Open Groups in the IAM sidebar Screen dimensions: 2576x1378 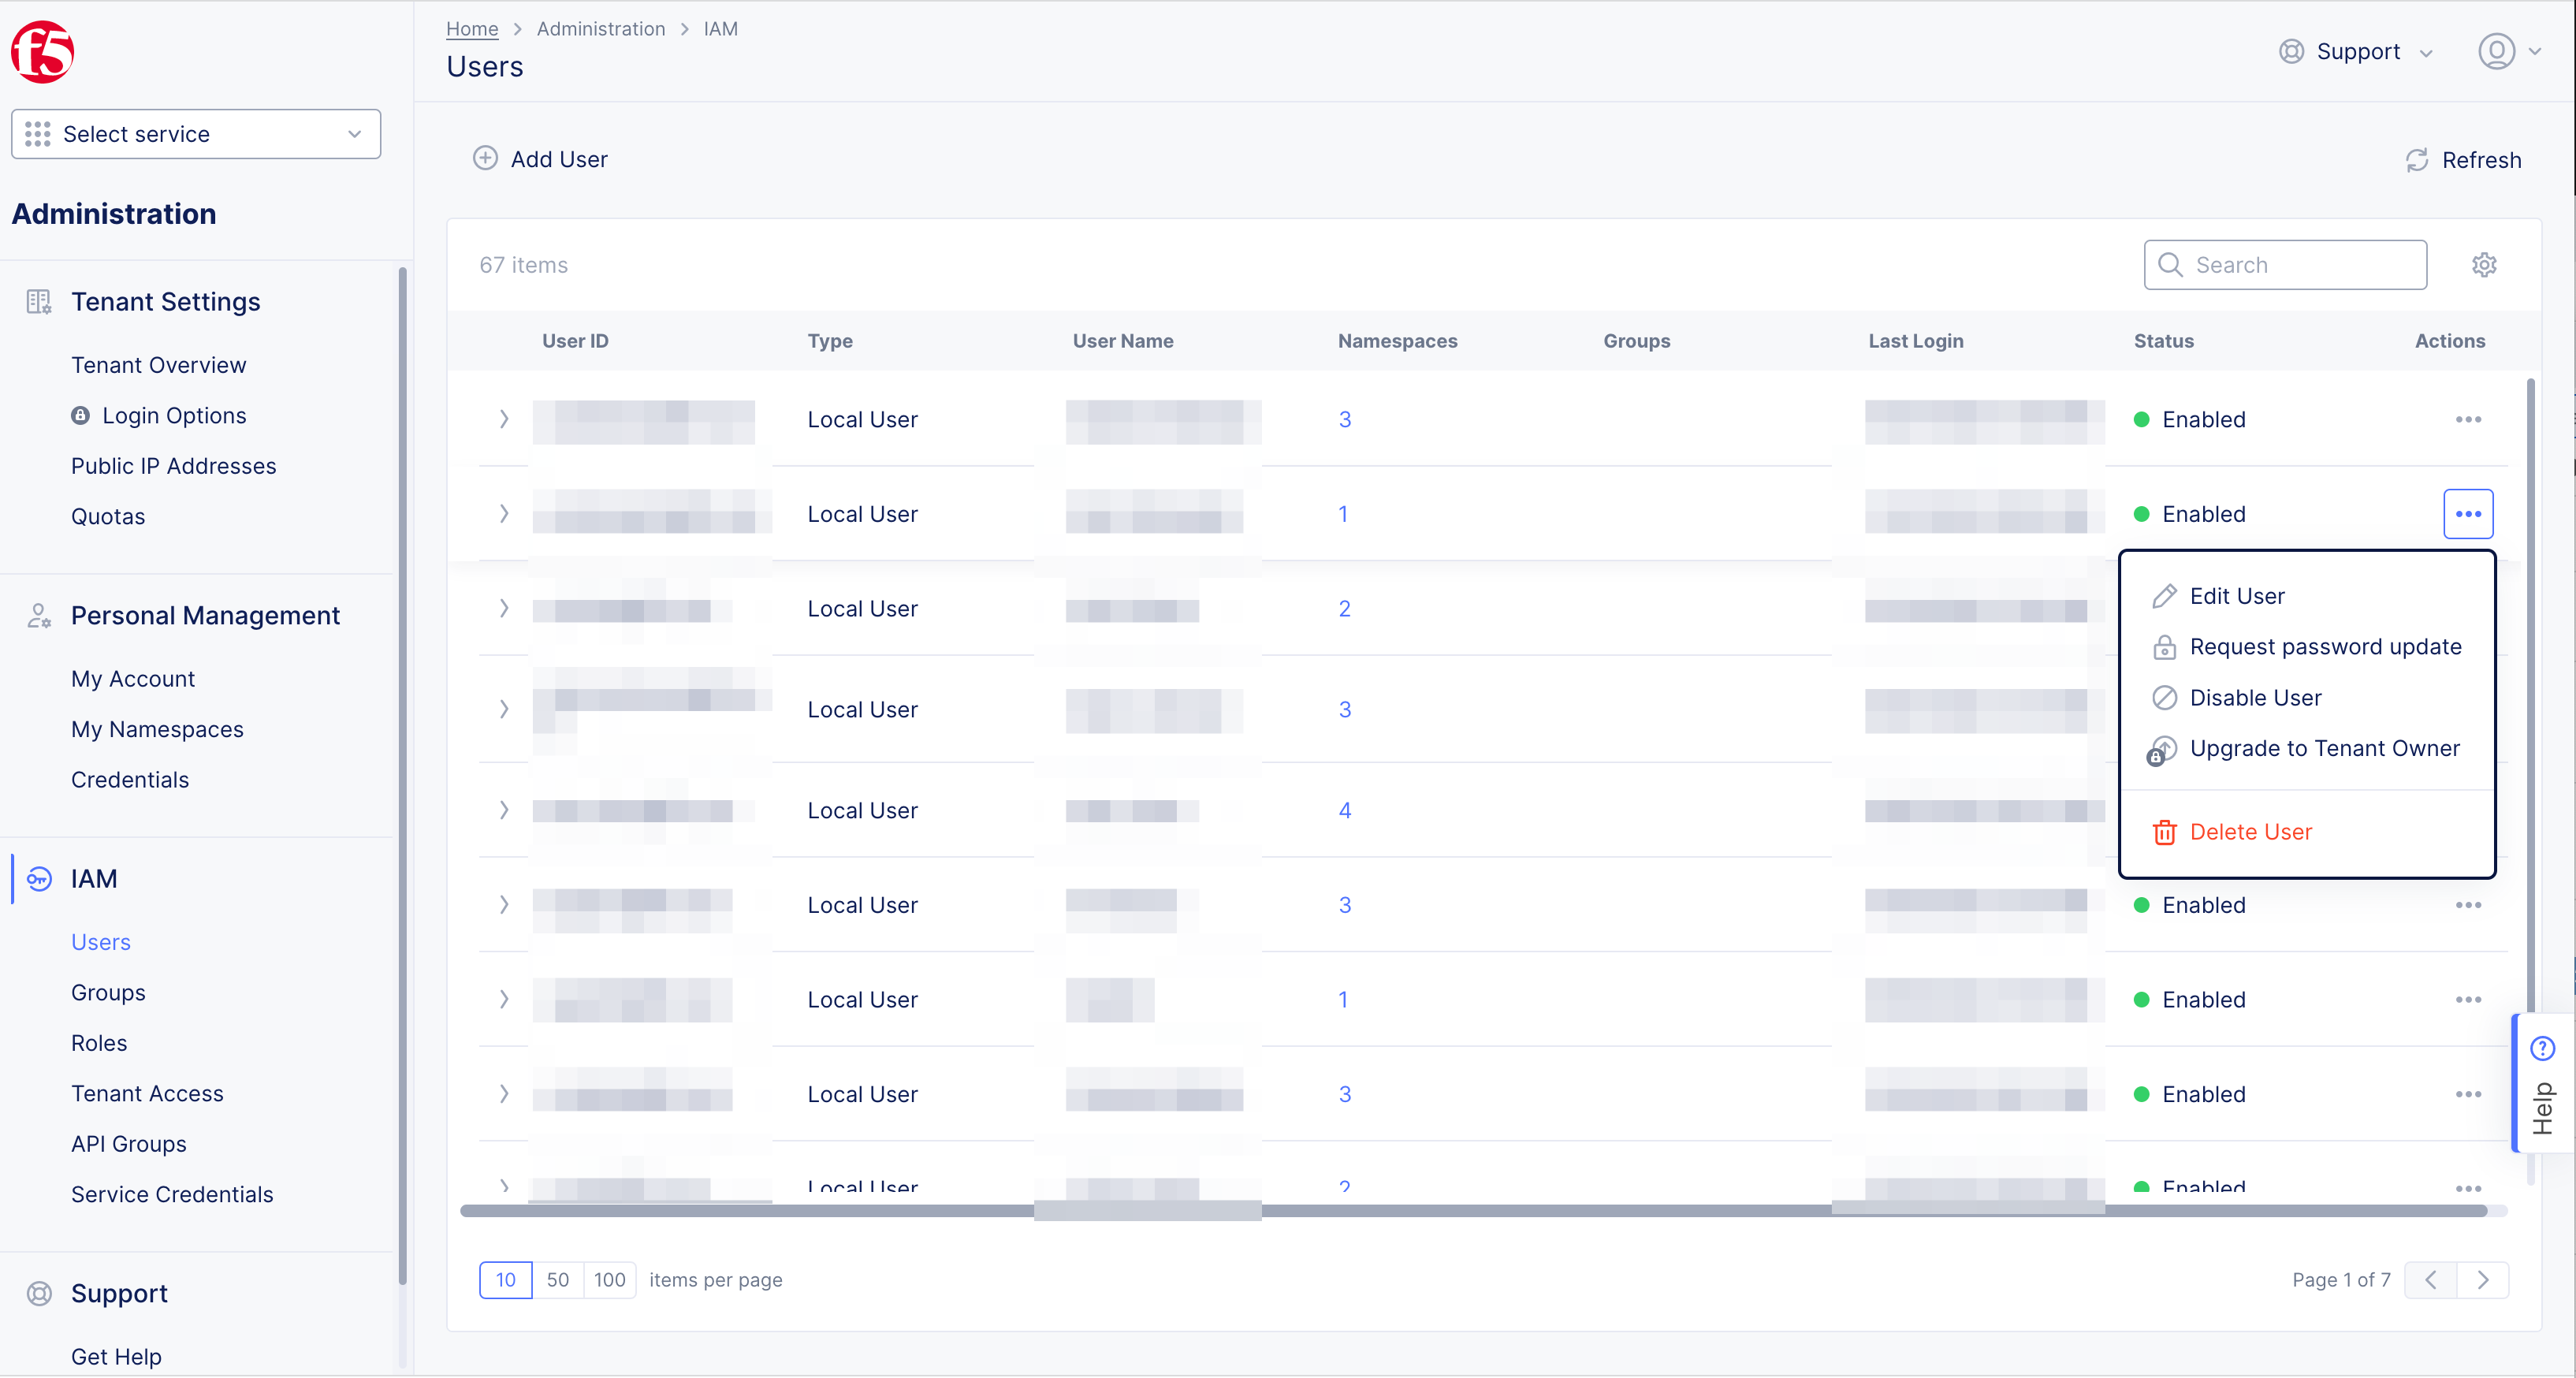pos(108,993)
